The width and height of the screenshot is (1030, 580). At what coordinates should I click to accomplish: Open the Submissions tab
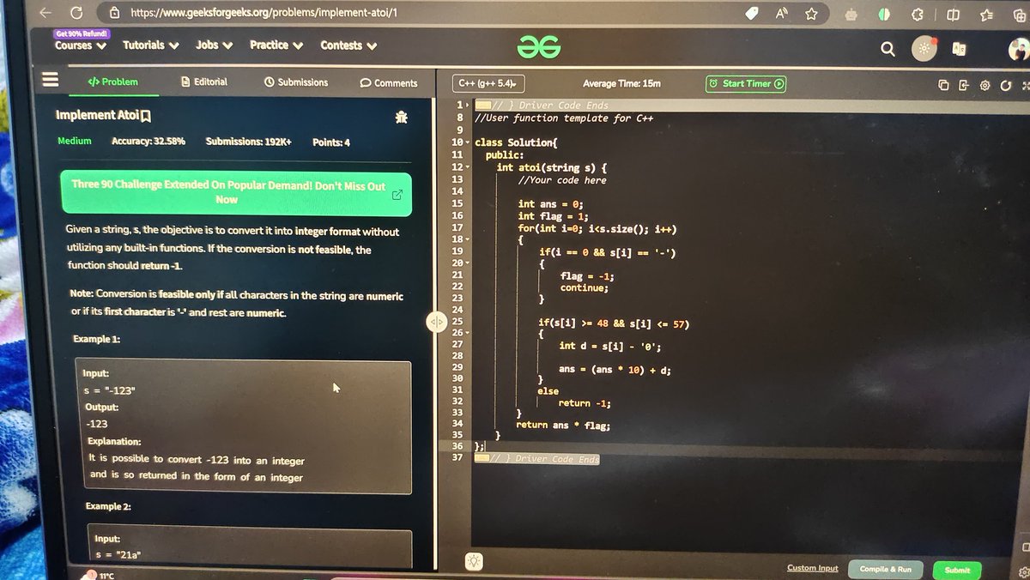point(295,83)
